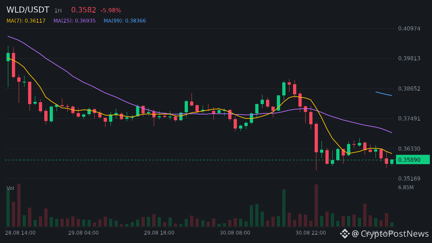Click the 30.08 08:00 time label
The height and width of the screenshot is (243, 432).
tap(235, 233)
